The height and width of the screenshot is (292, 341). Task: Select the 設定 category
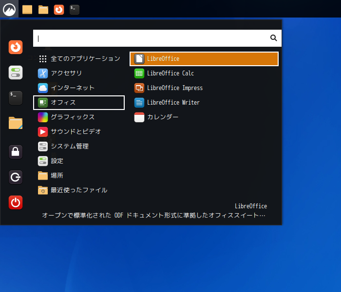(x=79, y=161)
